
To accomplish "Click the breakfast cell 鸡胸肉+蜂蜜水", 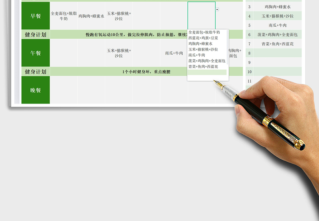I will click(x=91, y=16).
